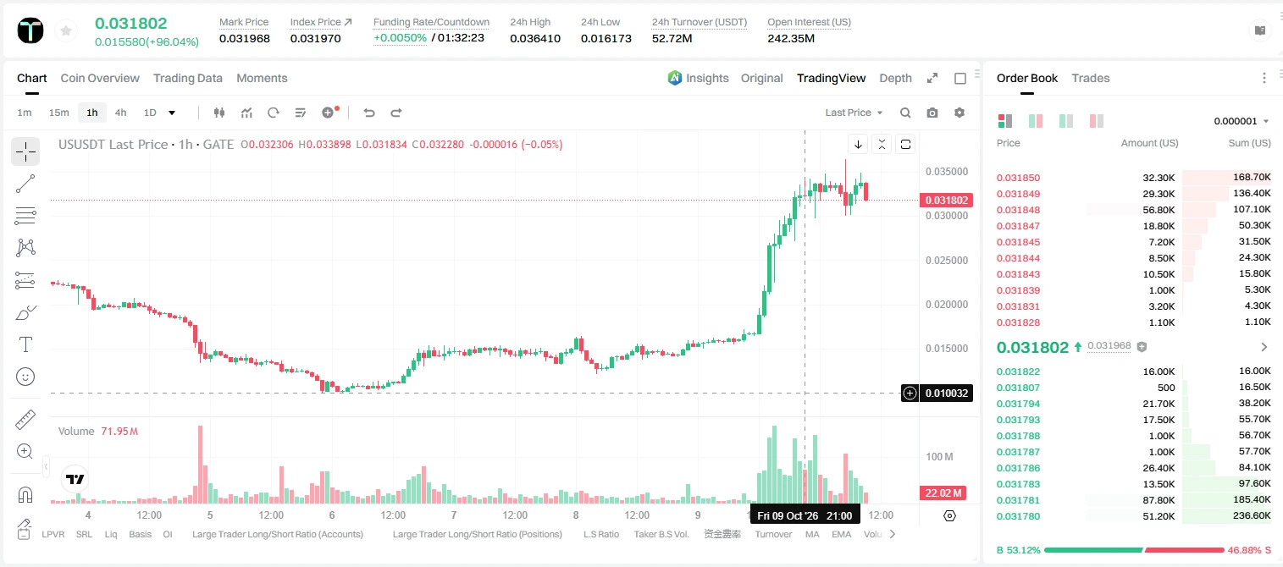1283x567 pixels.
Task: Toggle the magnet snap mode
Action: 25,494
